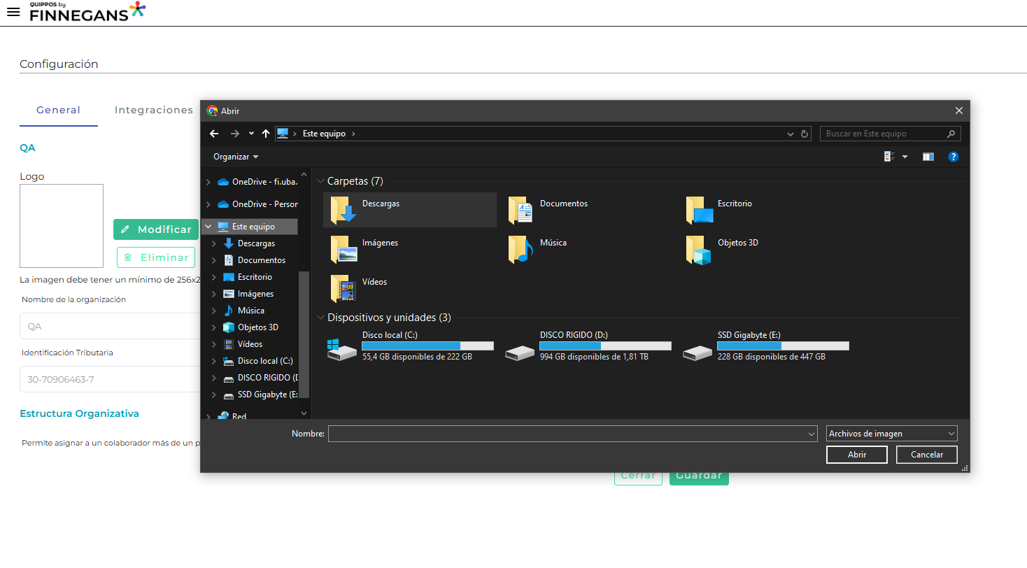The width and height of the screenshot is (1027, 568).
Task: Expand the change view options arrow
Action: (x=905, y=157)
